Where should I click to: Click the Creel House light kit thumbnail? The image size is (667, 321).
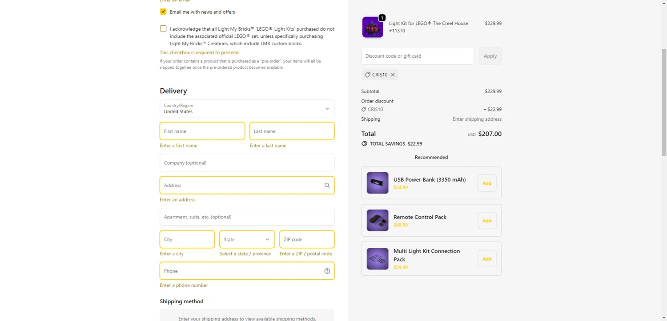pyautogui.click(x=373, y=27)
